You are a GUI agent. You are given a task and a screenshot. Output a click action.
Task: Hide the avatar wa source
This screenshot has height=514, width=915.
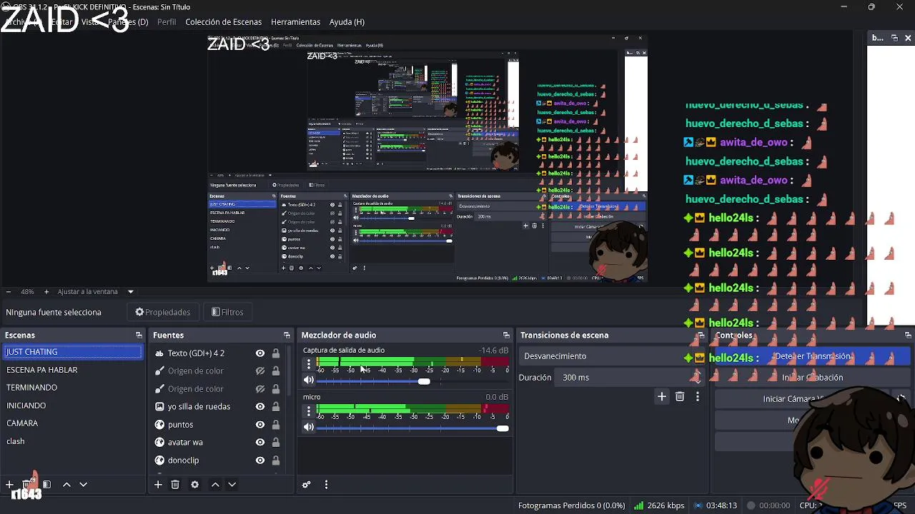pos(260,442)
